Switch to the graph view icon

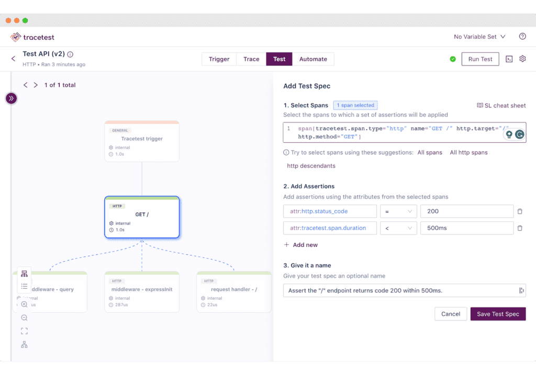point(24,274)
